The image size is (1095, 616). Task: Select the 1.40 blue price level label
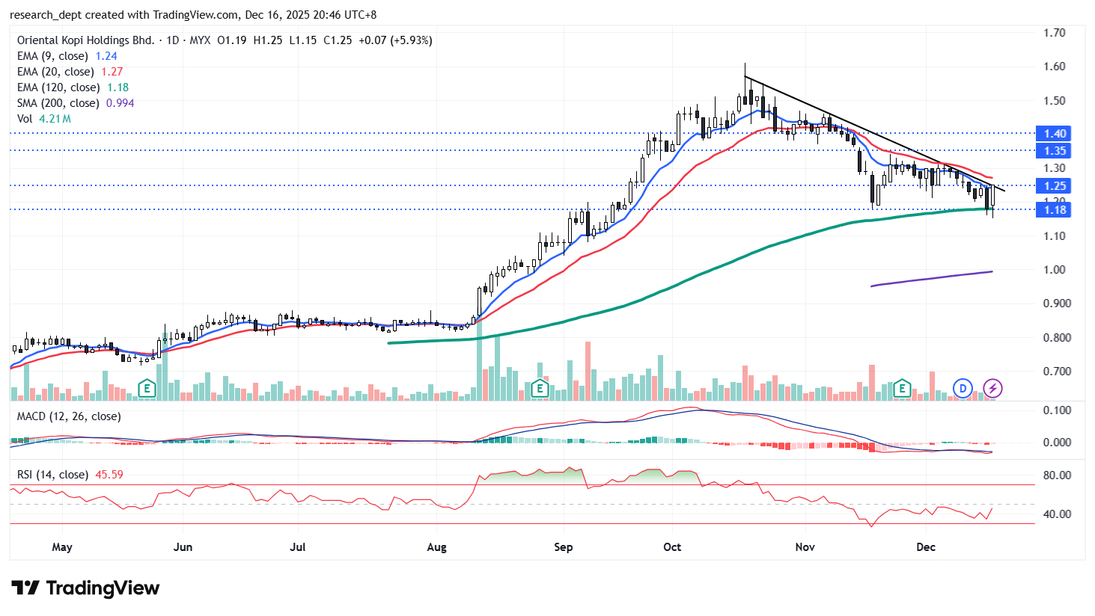click(x=1055, y=134)
